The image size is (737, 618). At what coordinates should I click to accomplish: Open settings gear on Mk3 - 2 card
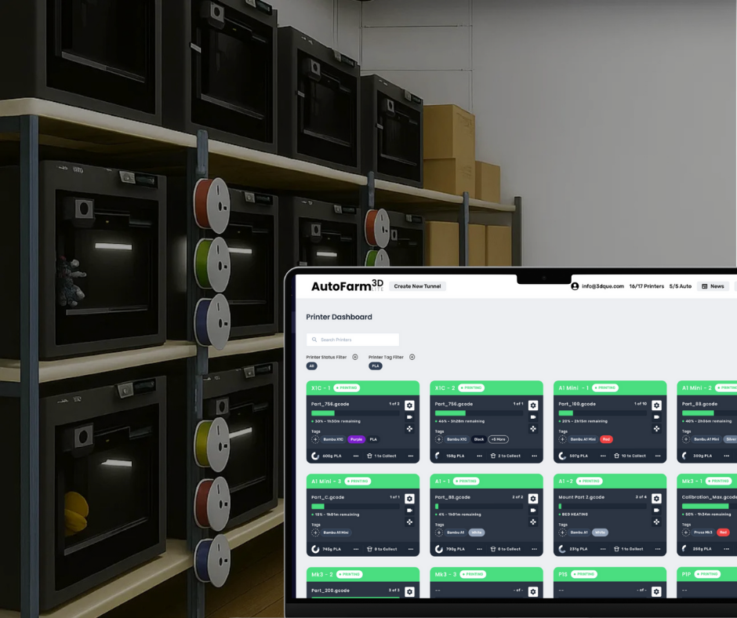(x=409, y=591)
